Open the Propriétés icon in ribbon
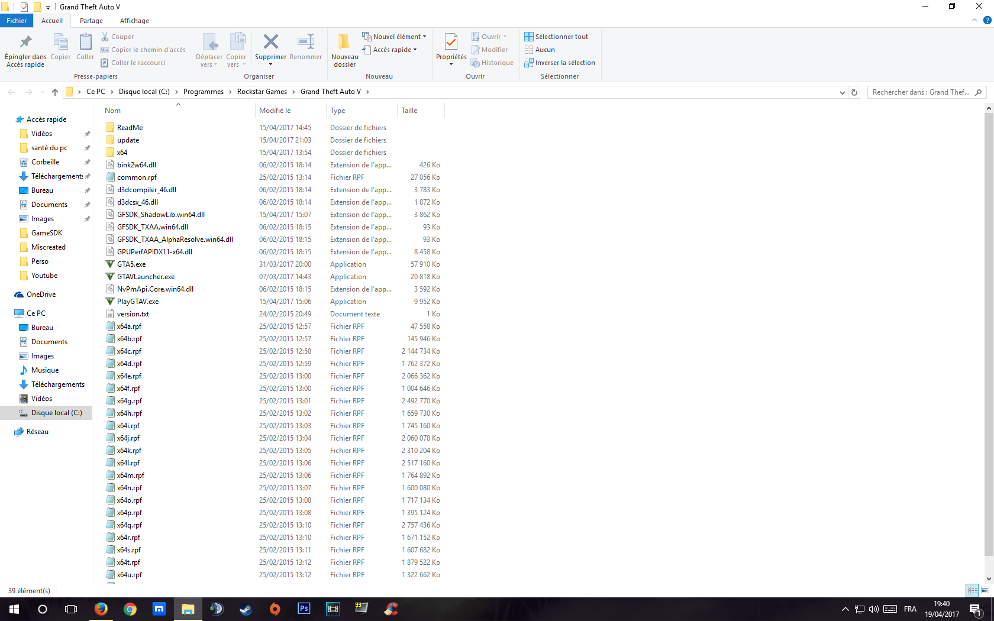The height and width of the screenshot is (621, 994). pyautogui.click(x=451, y=41)
